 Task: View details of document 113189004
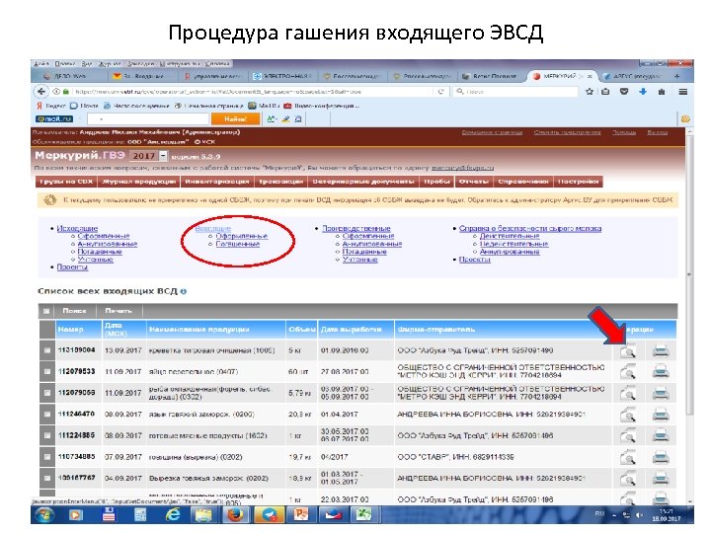[628, 350]
